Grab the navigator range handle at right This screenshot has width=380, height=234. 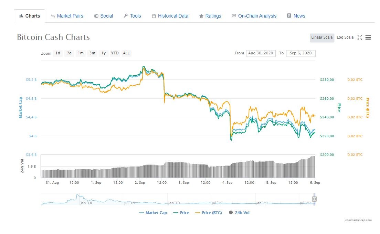tap(314, 199)
